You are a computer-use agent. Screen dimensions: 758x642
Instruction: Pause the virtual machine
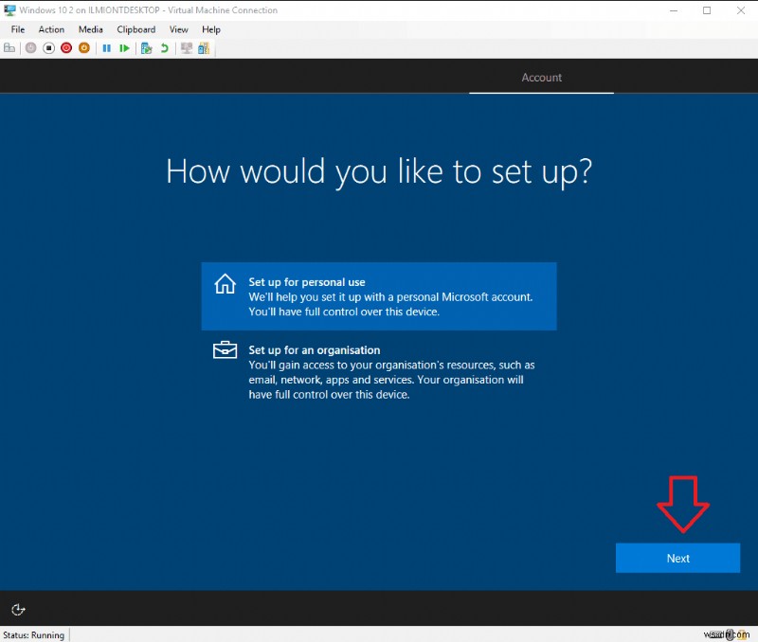point(107,47)
